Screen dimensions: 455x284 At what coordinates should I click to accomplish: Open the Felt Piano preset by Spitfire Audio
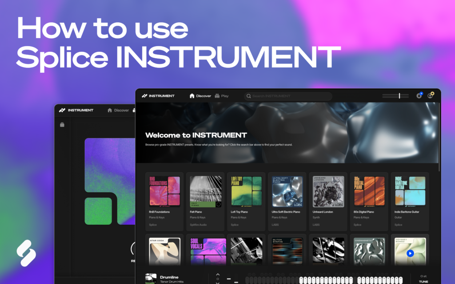tap(205, 191)
